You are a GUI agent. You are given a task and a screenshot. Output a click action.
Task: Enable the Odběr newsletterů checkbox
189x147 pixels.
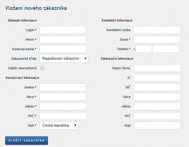pyautogui.click(x=42, y=68)
